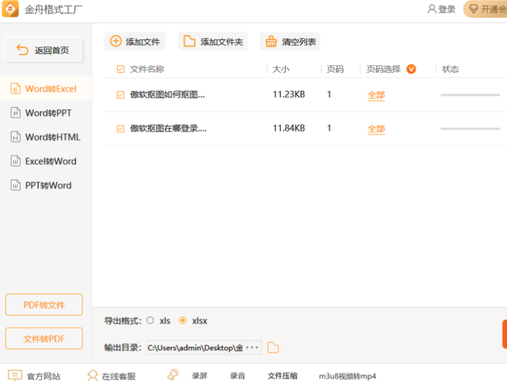Image resolution: width=507 pixels, height=381 pixels.
Task: Open the m3u8视频转mp4 link
Action: [x=348, y=376]
